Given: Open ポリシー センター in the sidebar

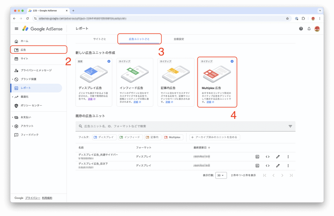Looking at the screenshot, I should (31, 106).
